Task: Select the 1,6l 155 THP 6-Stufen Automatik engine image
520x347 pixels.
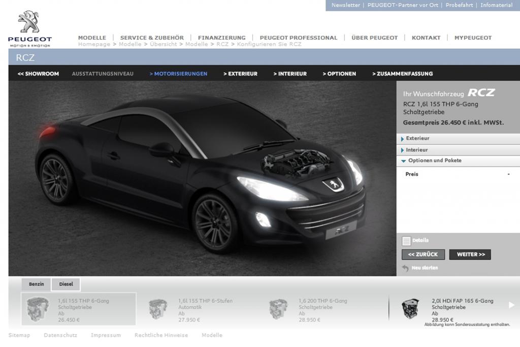Action: pos(158,309)
